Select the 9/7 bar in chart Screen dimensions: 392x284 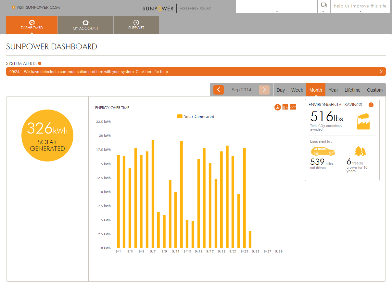[x=153, y=194]
